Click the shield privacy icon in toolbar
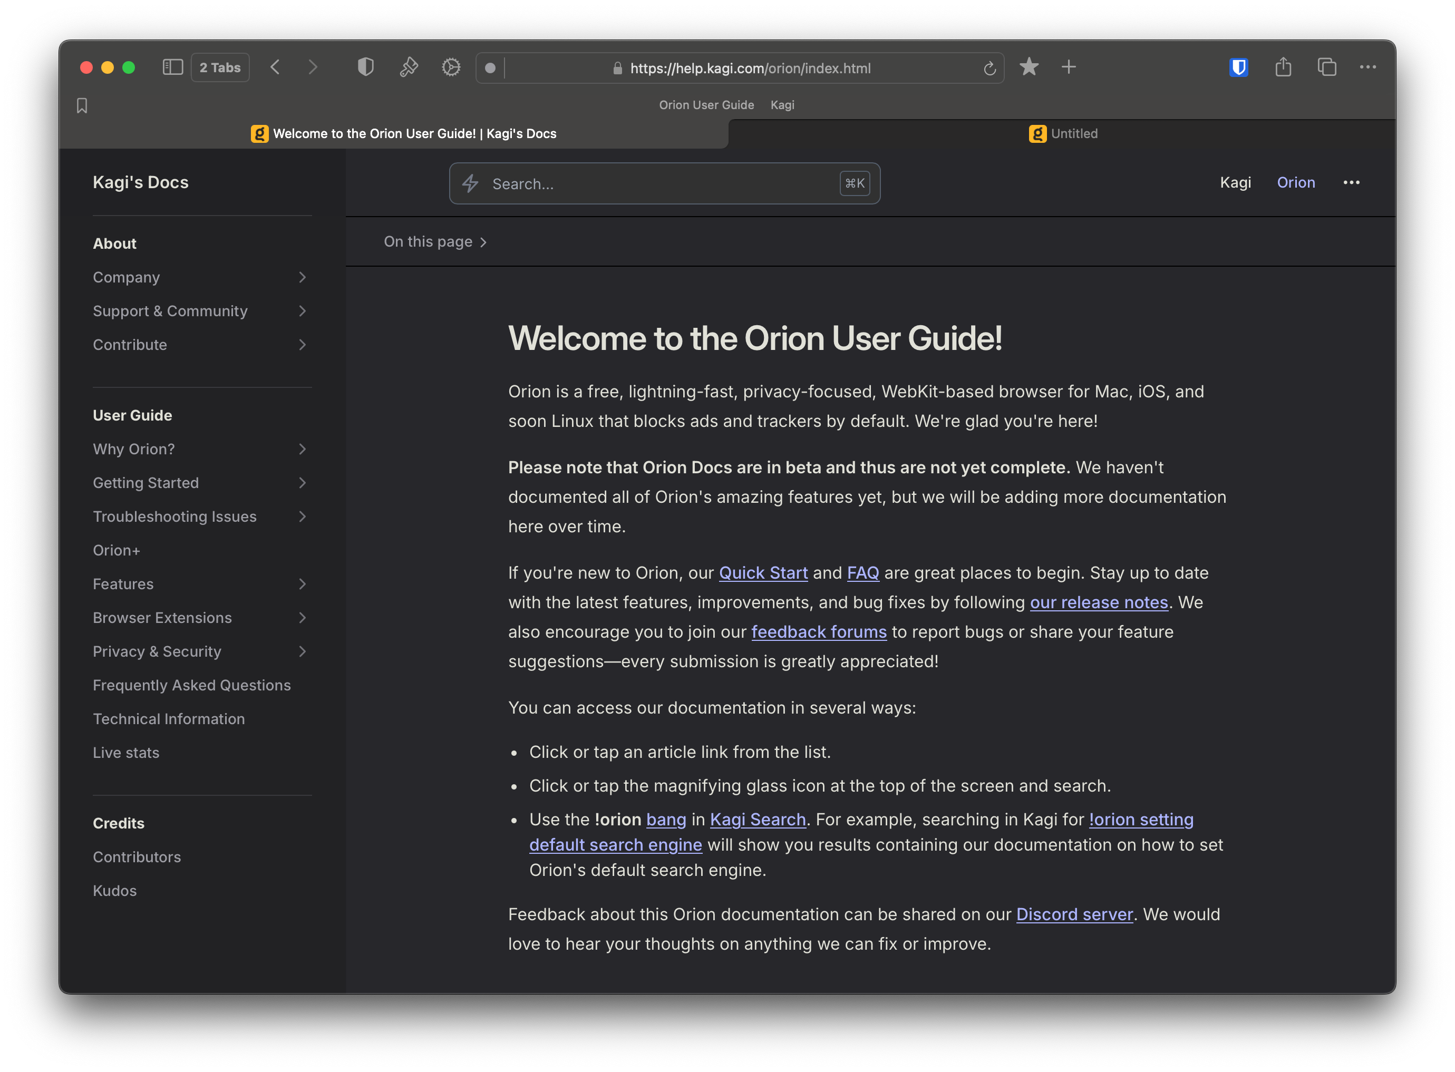Image resolution: width=1455 pixels, height=1072 pixels. click(365, 67)
